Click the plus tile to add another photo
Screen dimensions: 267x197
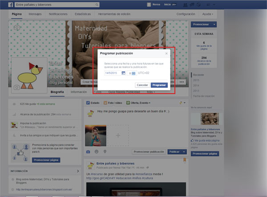[118, 135]
